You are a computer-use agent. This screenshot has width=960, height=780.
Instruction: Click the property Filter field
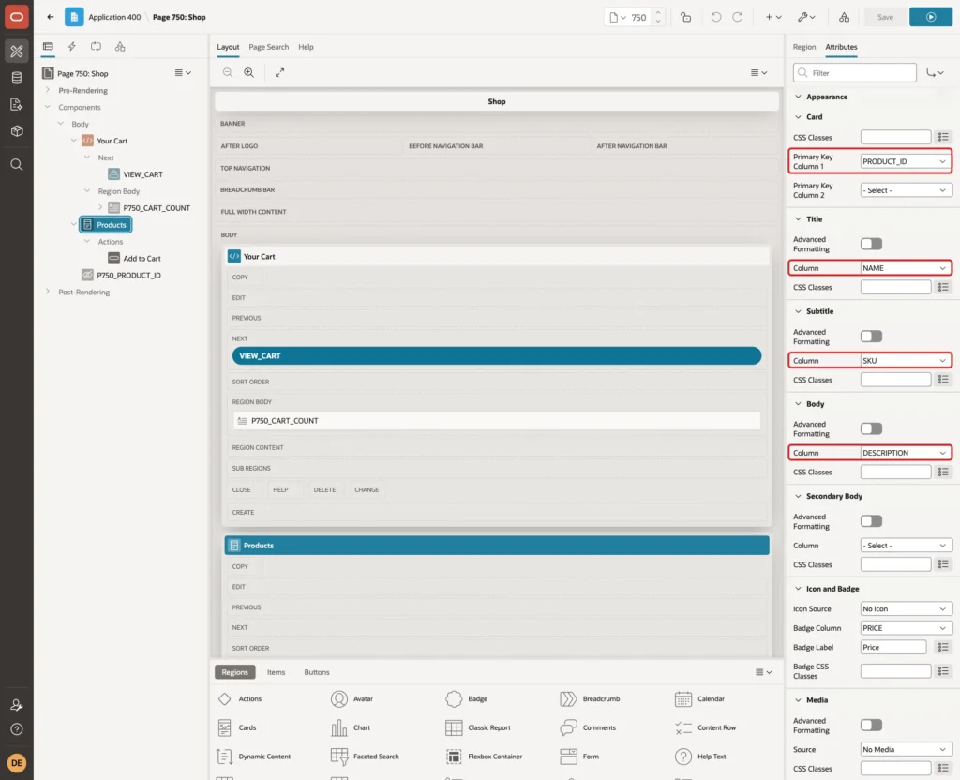[x=855, y=73]
